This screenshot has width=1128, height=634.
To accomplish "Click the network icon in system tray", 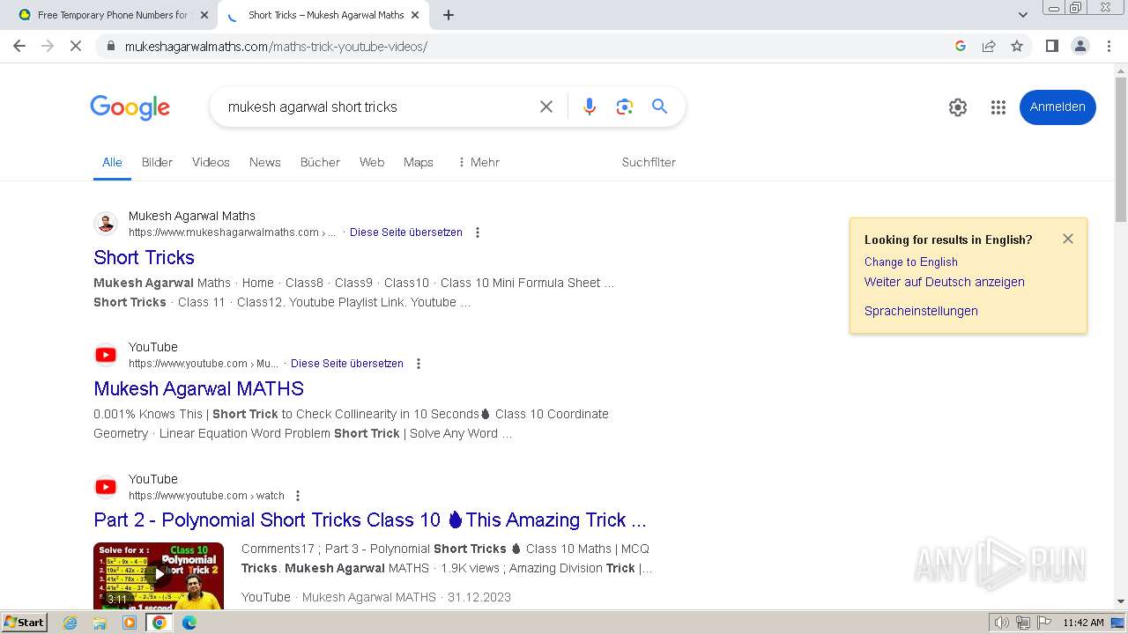I will tap(1022, 623).
